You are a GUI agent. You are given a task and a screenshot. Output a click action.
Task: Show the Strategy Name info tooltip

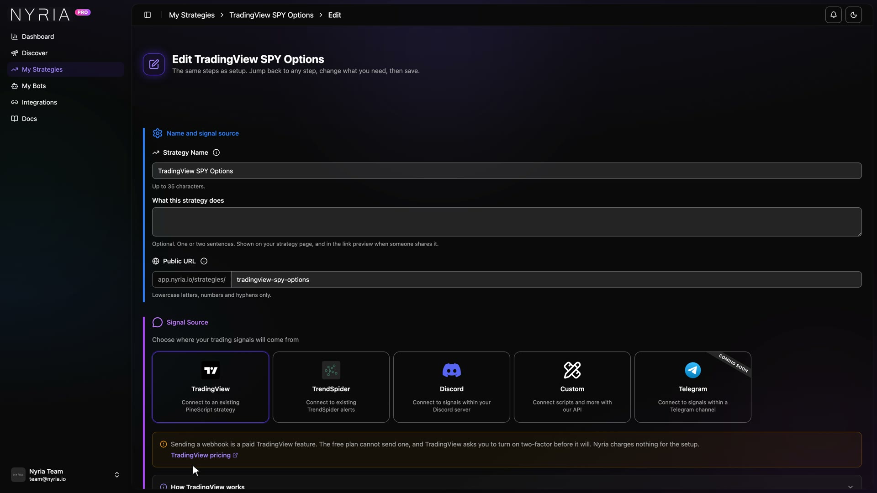(x=217, y=152)
